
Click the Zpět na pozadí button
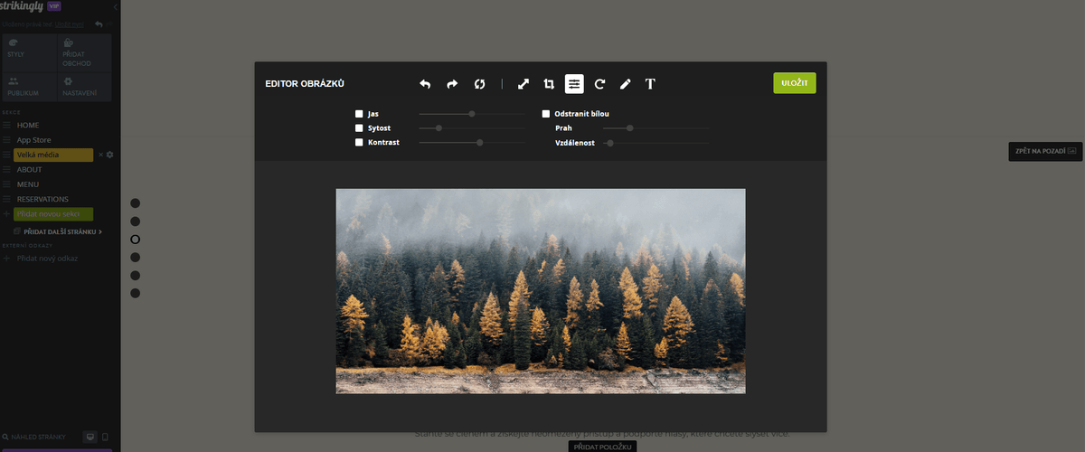[x=1045, y=151]
